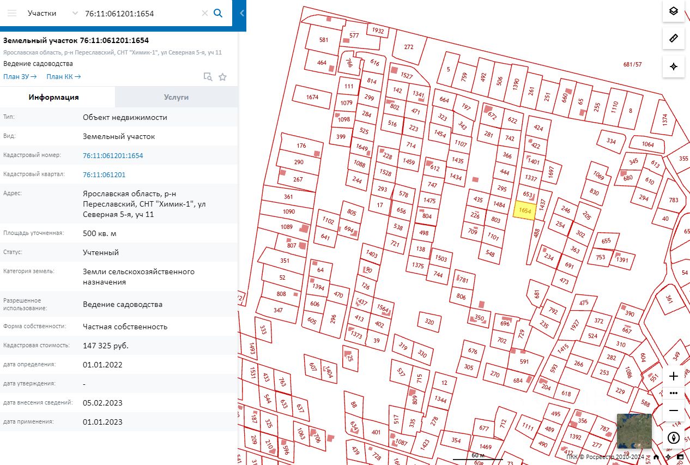Image resolution: width=690 pixels, height=465 pixels.
Task: Select parcel 1374 on the map
Action: click(x=664, y=119)
